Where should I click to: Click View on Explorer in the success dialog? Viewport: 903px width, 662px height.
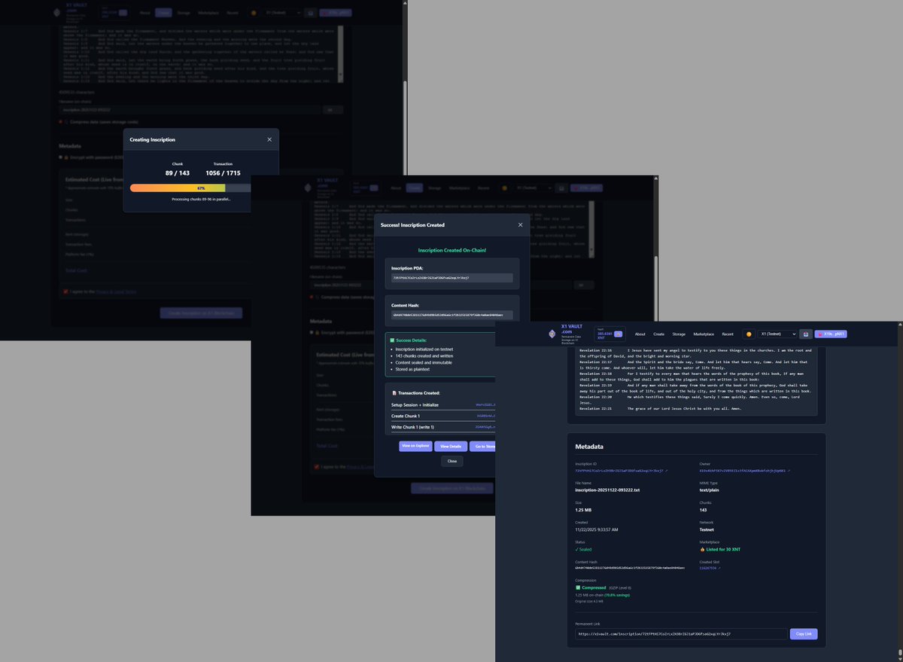[415, 446]
